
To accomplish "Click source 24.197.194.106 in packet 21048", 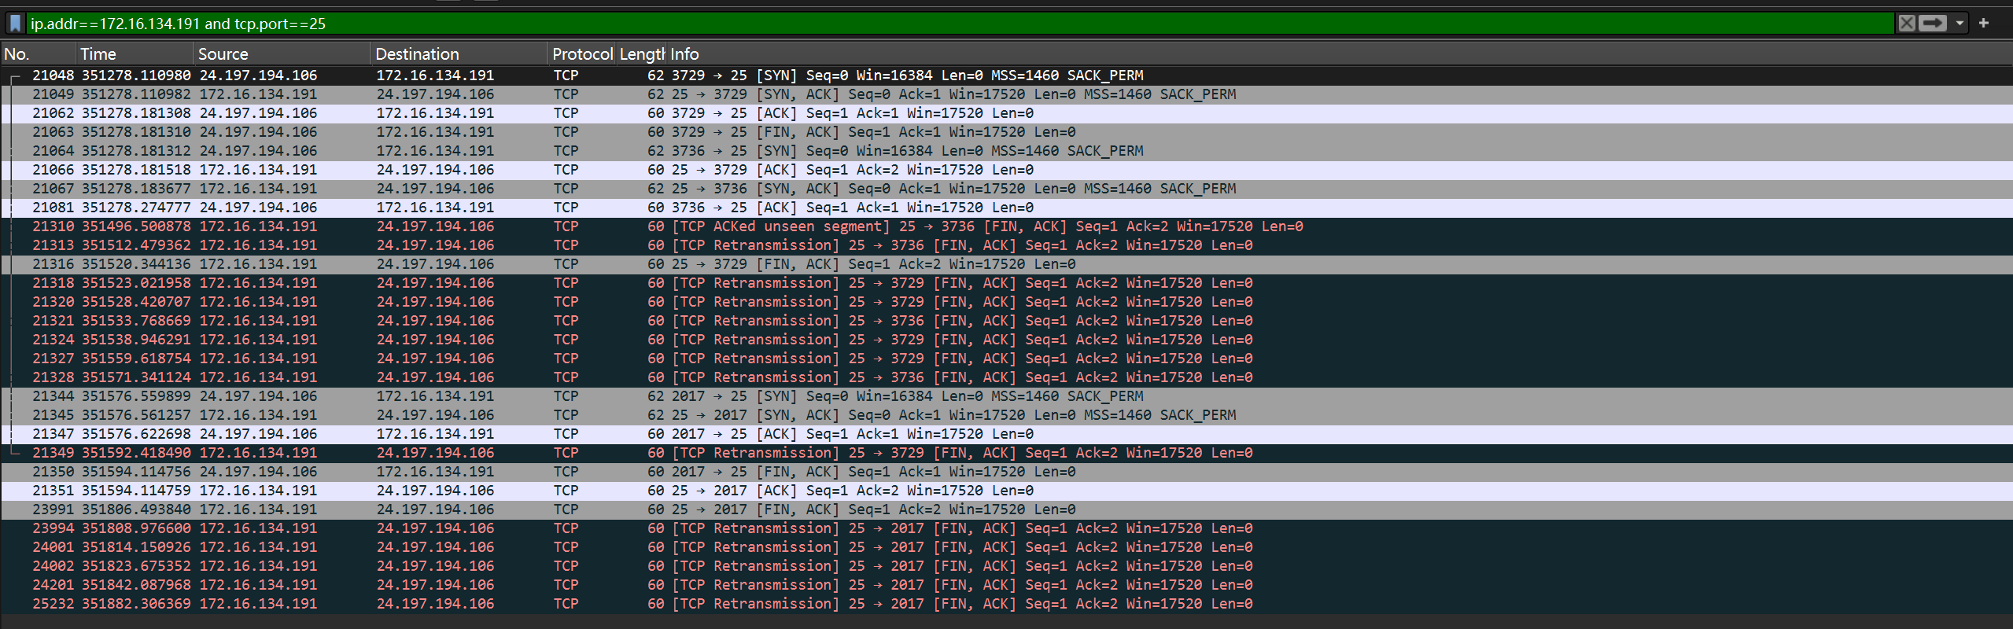I will 258,75.
